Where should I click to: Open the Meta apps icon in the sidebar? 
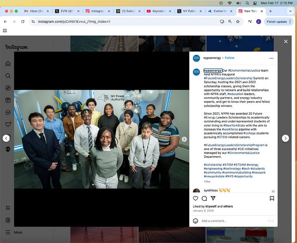(x=8, y=208)
